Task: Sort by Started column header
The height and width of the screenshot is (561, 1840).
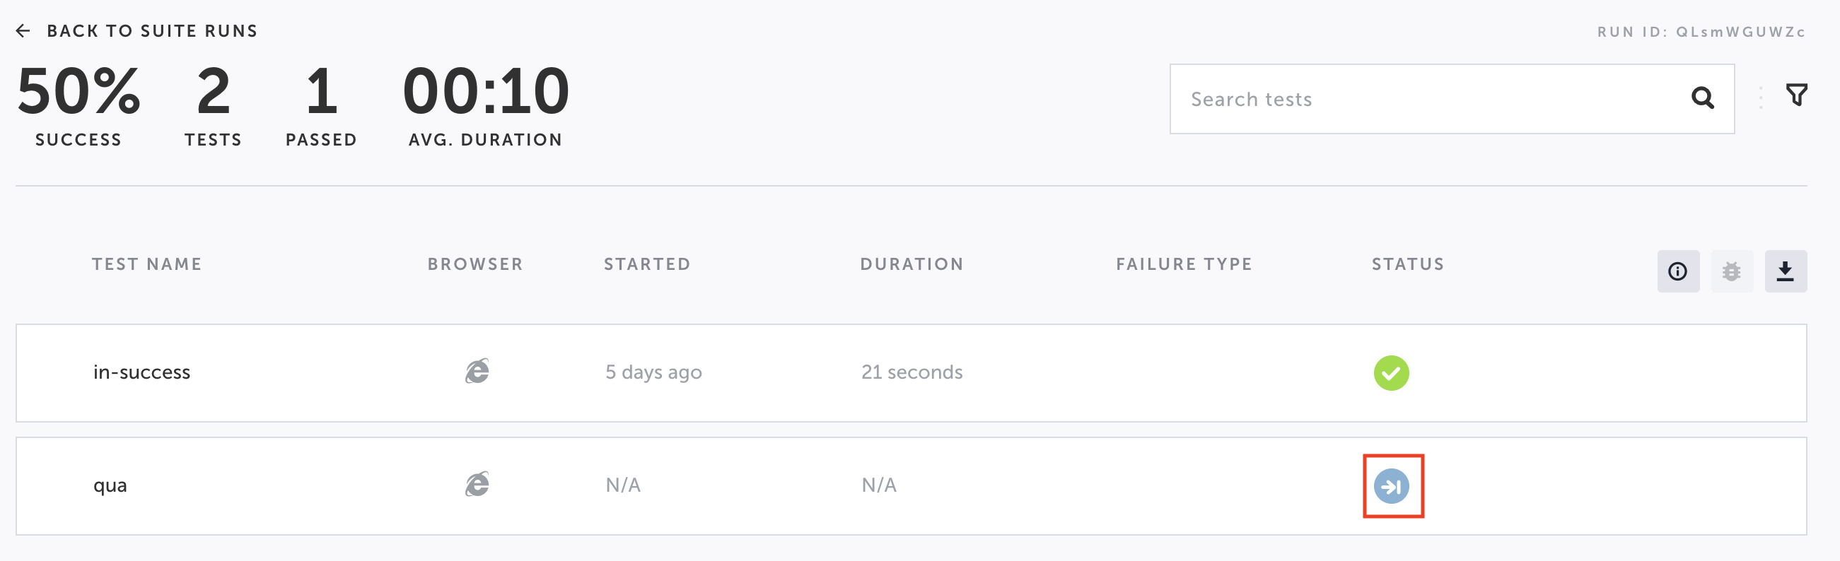Action: 647,264
